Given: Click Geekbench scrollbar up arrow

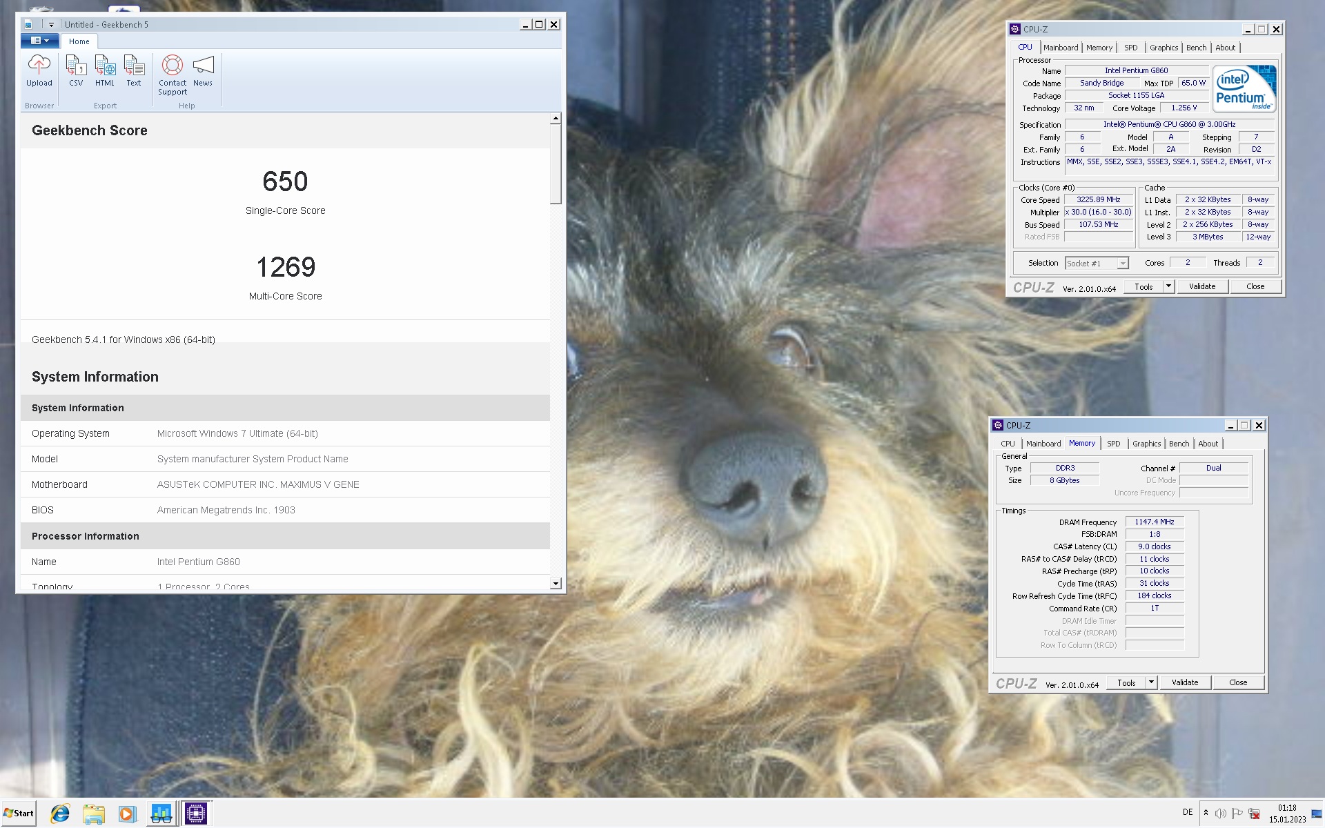Looking at the screenshot, I should [556, 119].
